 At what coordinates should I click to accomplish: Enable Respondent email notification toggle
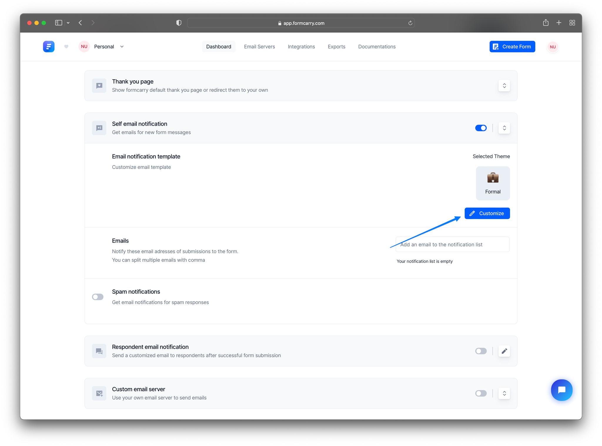(x=481, y=351)
